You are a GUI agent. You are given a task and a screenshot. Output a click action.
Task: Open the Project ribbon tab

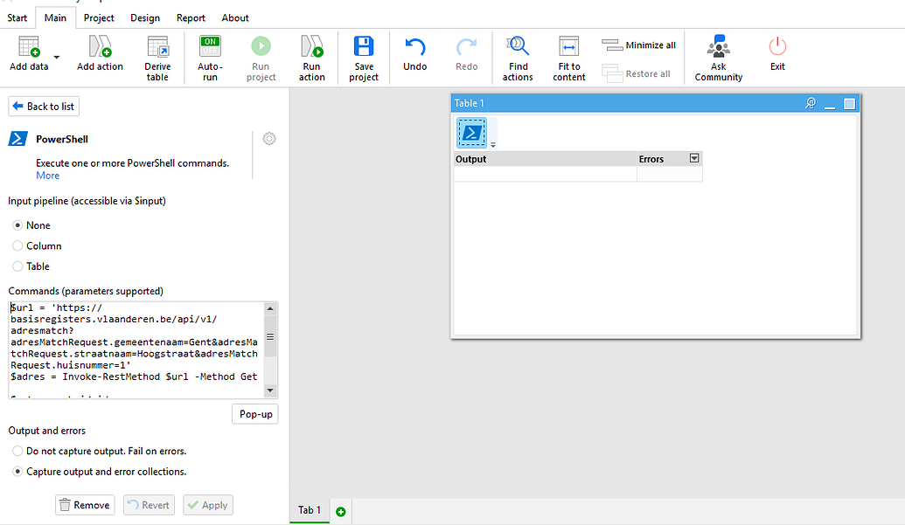click(99, 17)
